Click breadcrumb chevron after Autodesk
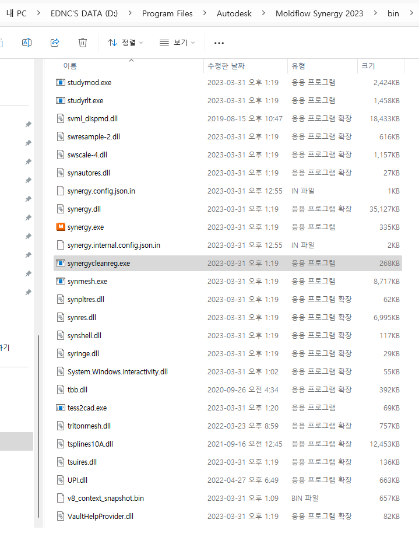 coord(263,13)
